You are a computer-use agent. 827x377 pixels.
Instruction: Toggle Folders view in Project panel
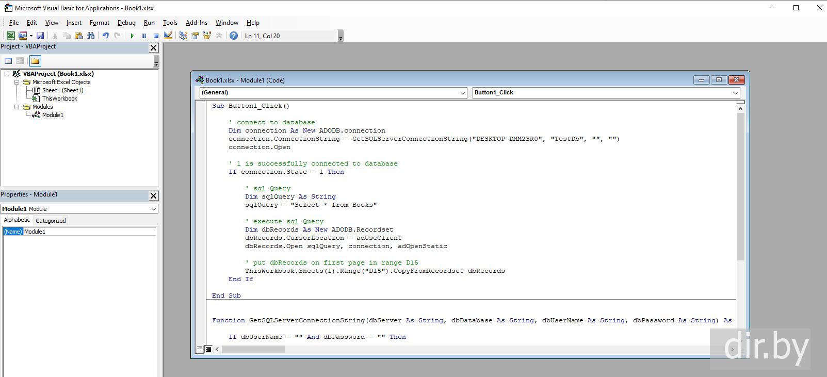[35, 61]
